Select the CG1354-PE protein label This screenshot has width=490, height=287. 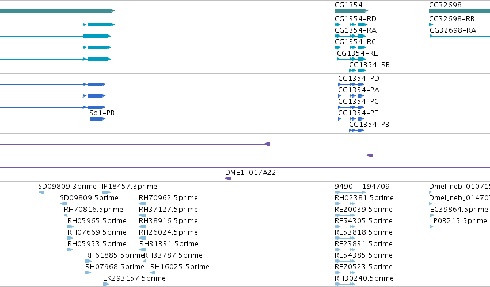(x=359, y=113)
